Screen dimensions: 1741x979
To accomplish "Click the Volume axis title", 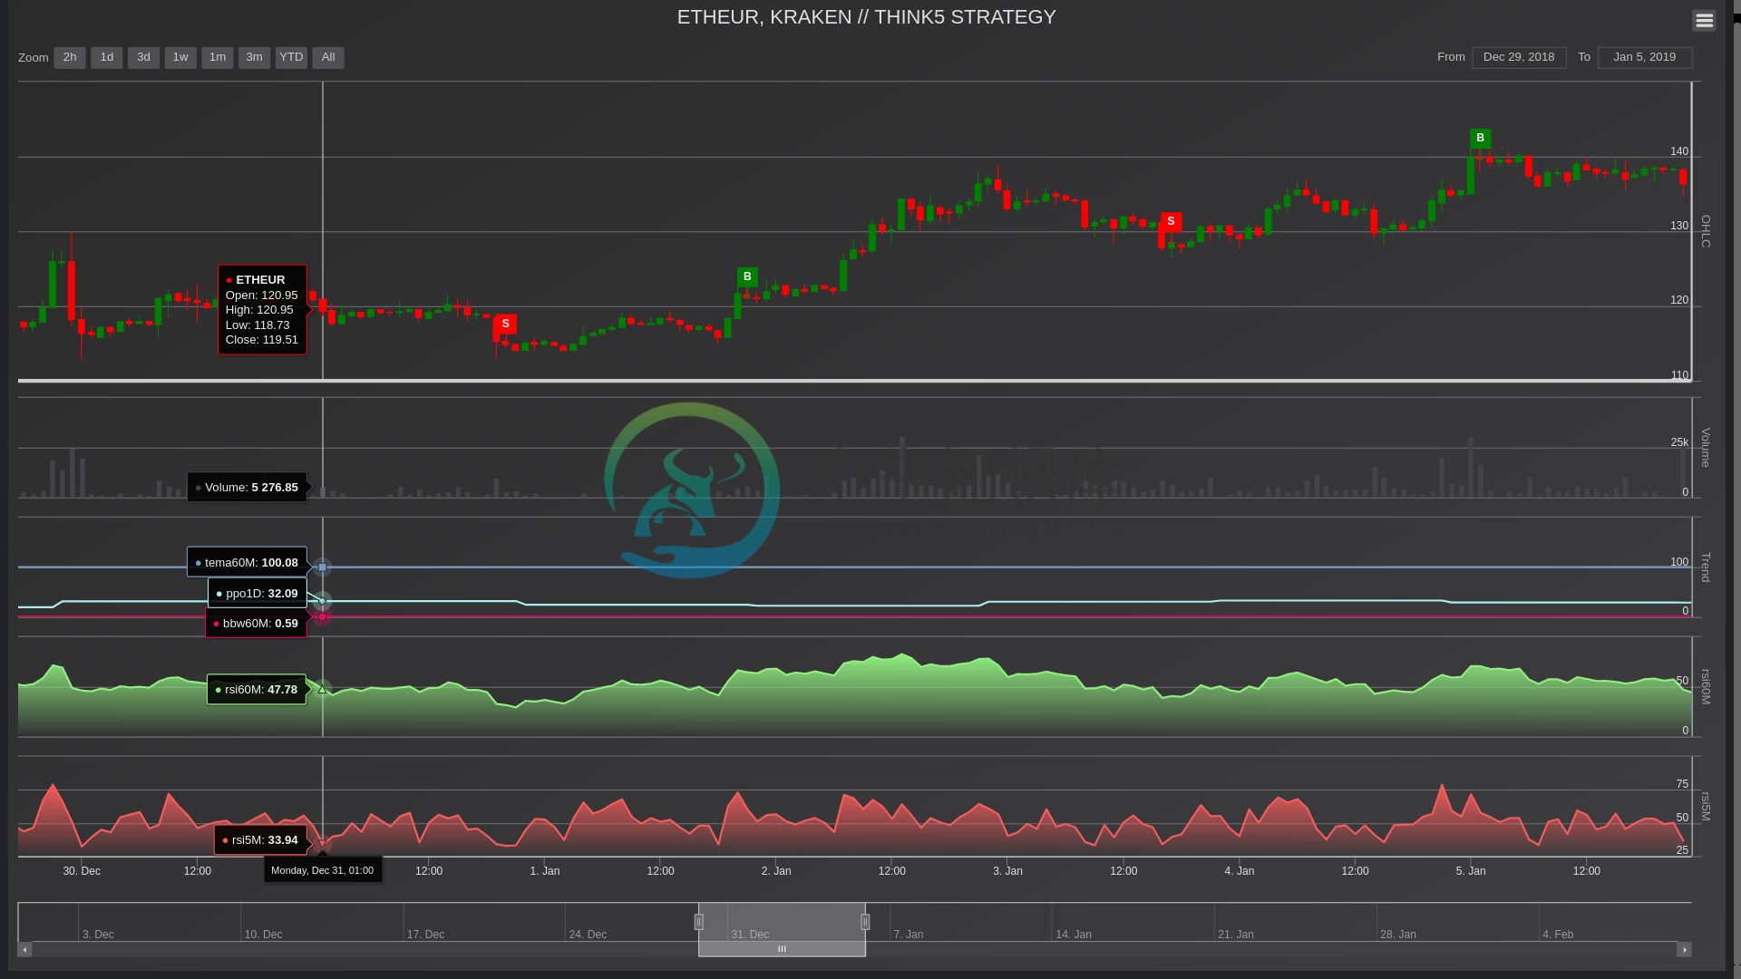I will 1706,448.
